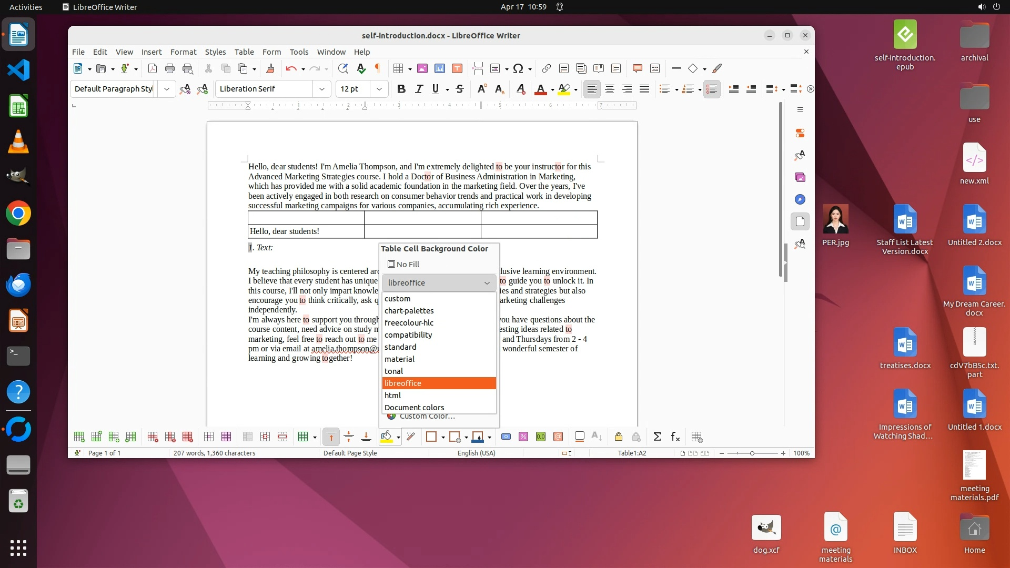This screenshot has width=1010, height=568.
Task: Click the Custom Color option
Action: tap(427, 417)
